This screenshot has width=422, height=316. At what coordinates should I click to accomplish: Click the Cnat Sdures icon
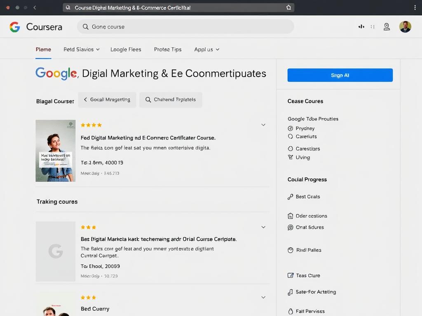(x=290, y=227)
